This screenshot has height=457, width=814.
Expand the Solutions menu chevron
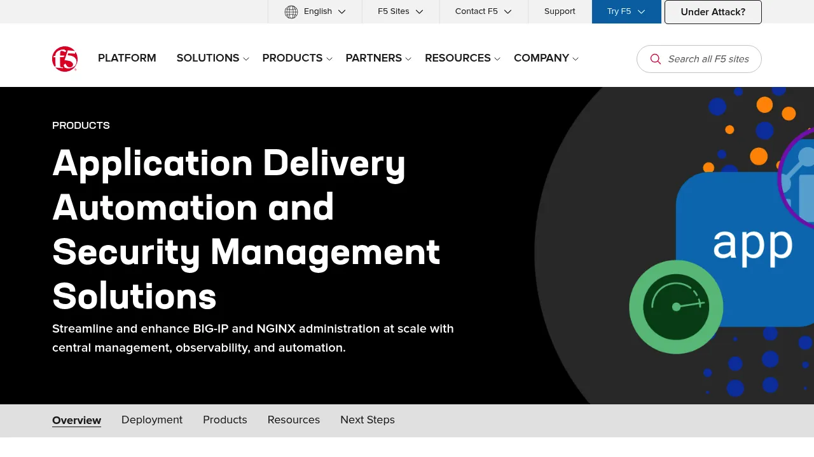coord(246,59)
